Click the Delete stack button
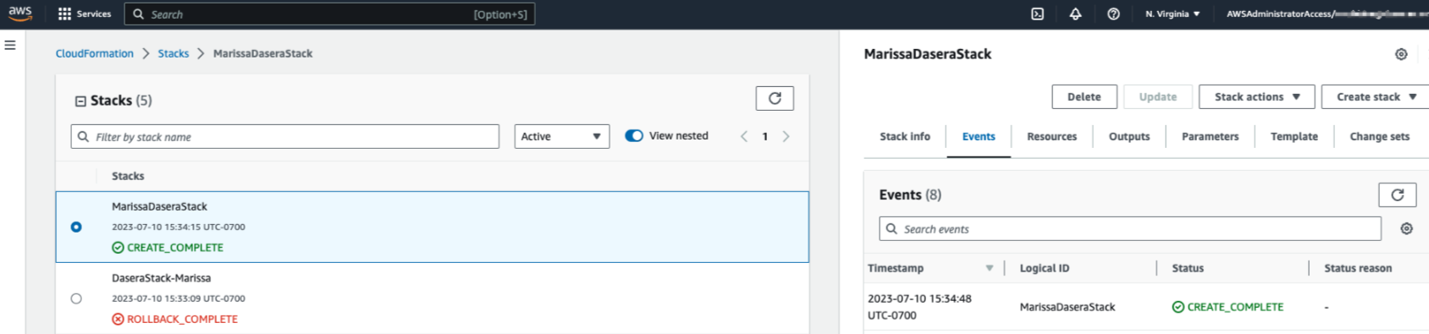The height and width of the screenshot is (334, 1429). pos(1084,97)
